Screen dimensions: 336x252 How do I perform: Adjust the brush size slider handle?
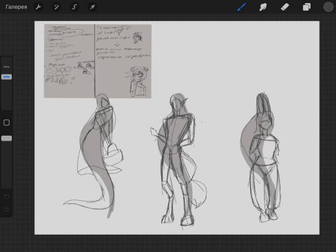(x=6, y=77)
